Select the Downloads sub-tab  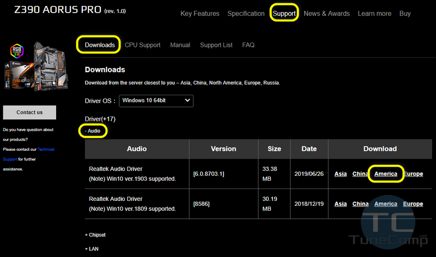100,45
